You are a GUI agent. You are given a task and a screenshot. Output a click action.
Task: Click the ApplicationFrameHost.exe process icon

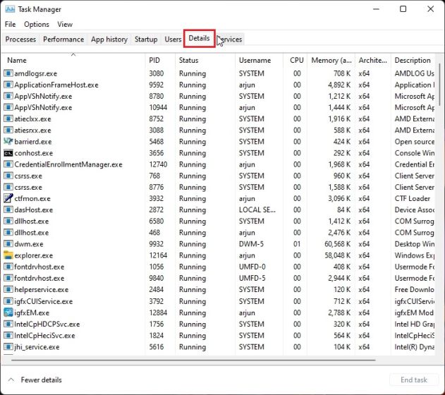8,85
